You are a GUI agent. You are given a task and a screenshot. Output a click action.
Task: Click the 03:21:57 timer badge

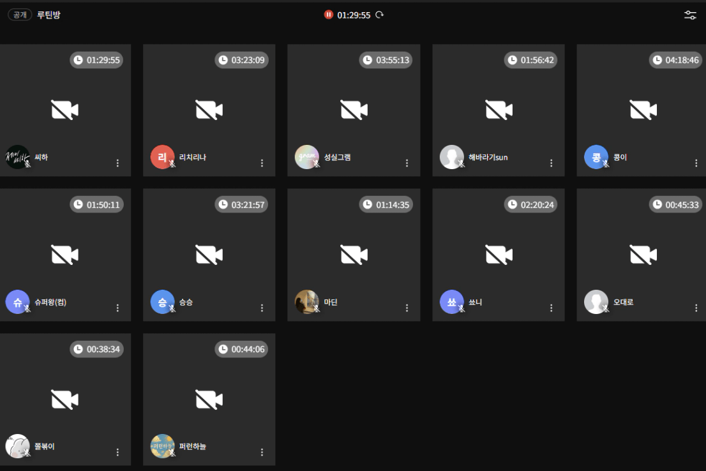click(241, 205)
